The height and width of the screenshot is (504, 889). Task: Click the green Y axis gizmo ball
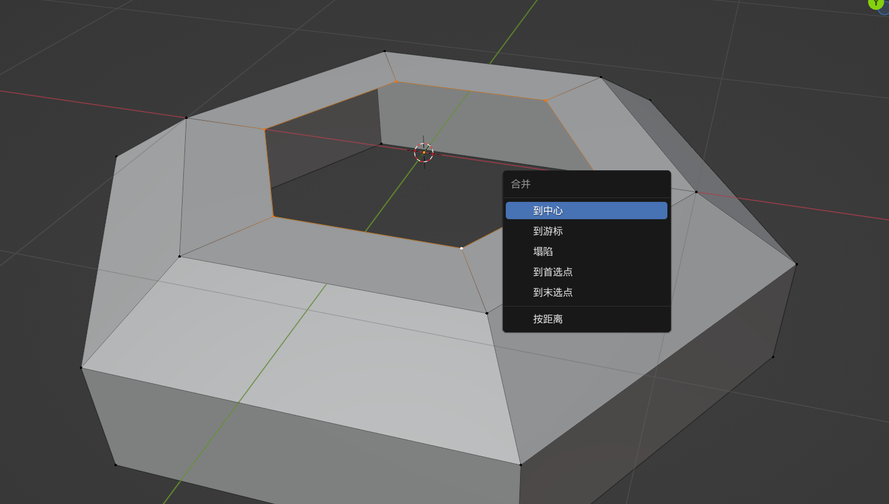pyautogui.click(x=876, y=3)
